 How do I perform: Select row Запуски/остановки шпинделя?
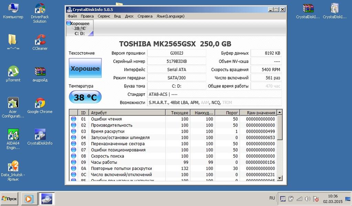point(173,138)
